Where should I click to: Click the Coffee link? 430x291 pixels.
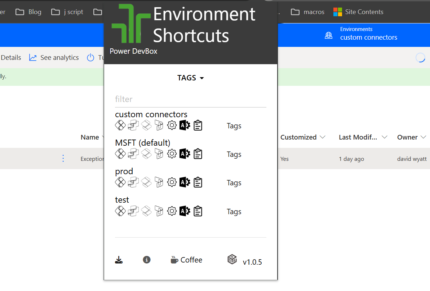point(186,260)
